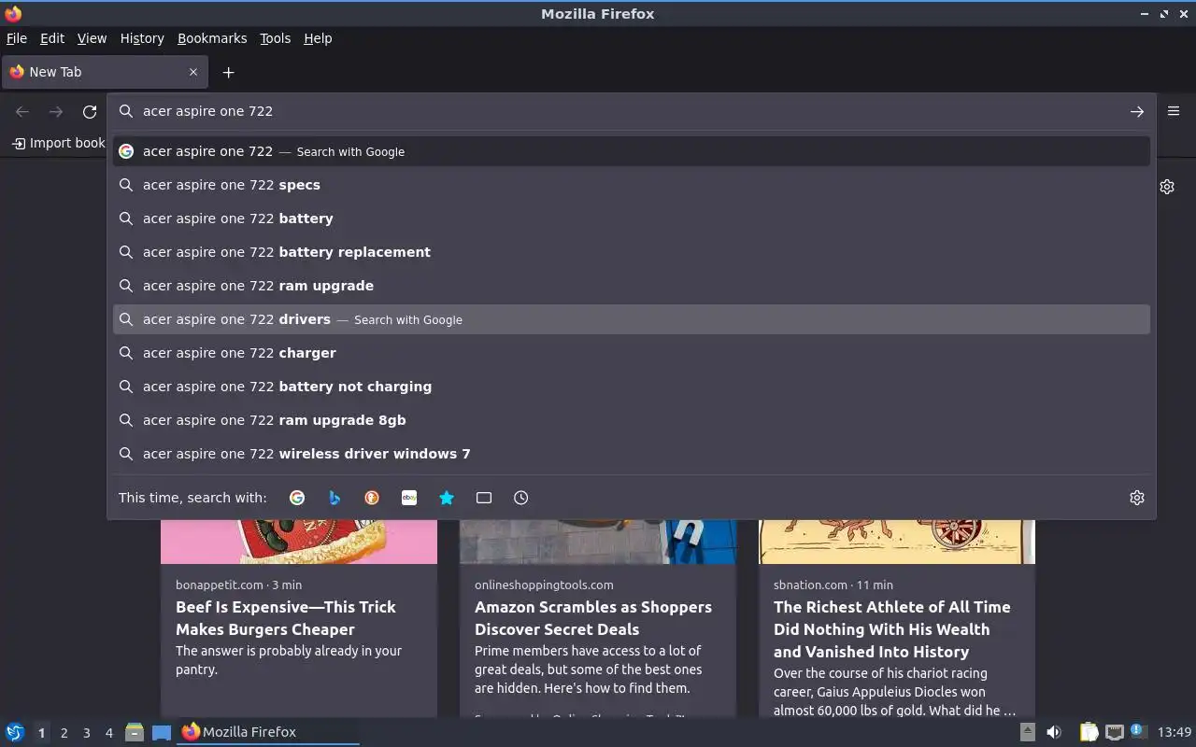Switch to workspace 3
This screenshot has height=747, width=1196.
coord(86,733)
